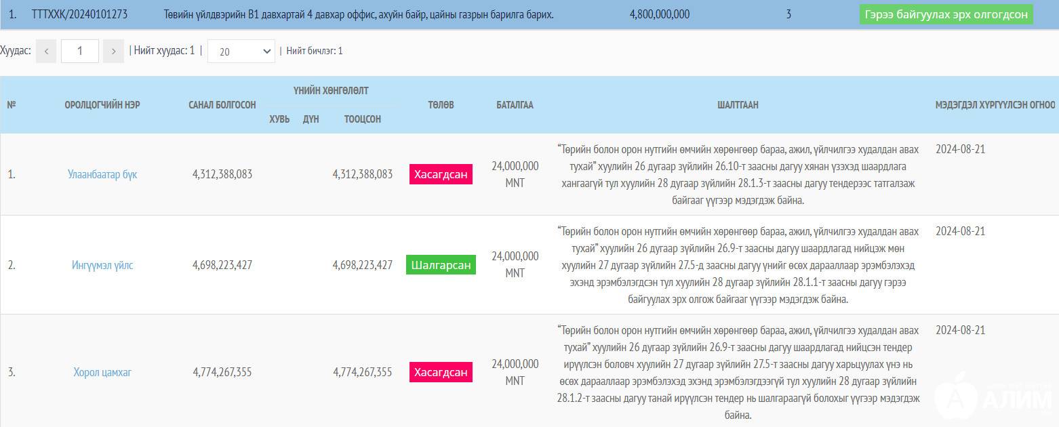Open the 'Улаанбаатар бүк' participant link
Viewport: 1059px width, 427px height.
point(102,174)
